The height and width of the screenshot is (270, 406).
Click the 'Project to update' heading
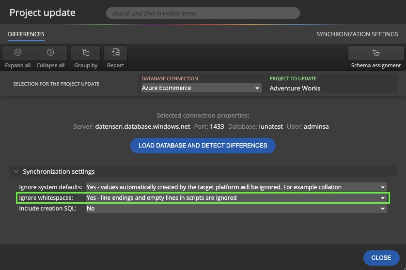293,78
